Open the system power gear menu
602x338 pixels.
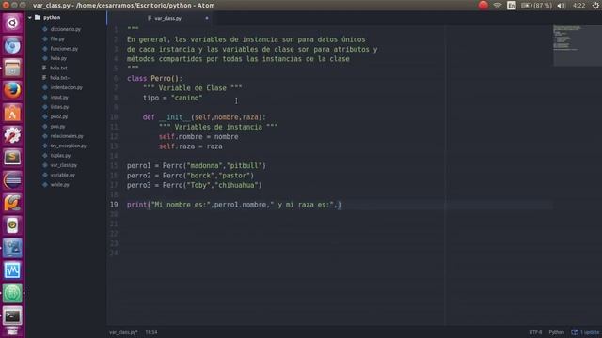point(595,6)
